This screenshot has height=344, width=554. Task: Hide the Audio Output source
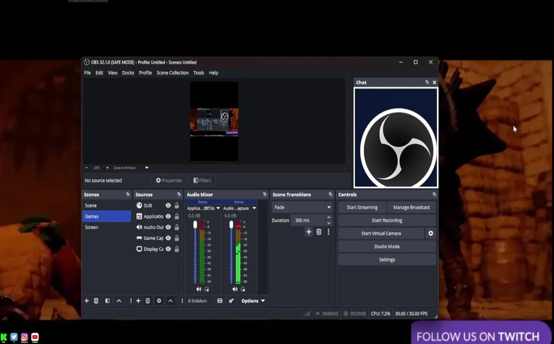point(168,227)
